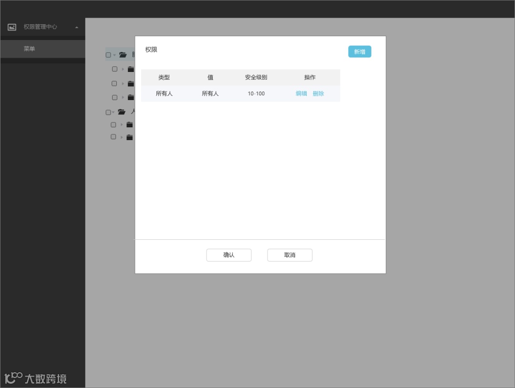
Task: Click the 权限 dialog title text
Action: pyautogui.click(x=151, y=50)
